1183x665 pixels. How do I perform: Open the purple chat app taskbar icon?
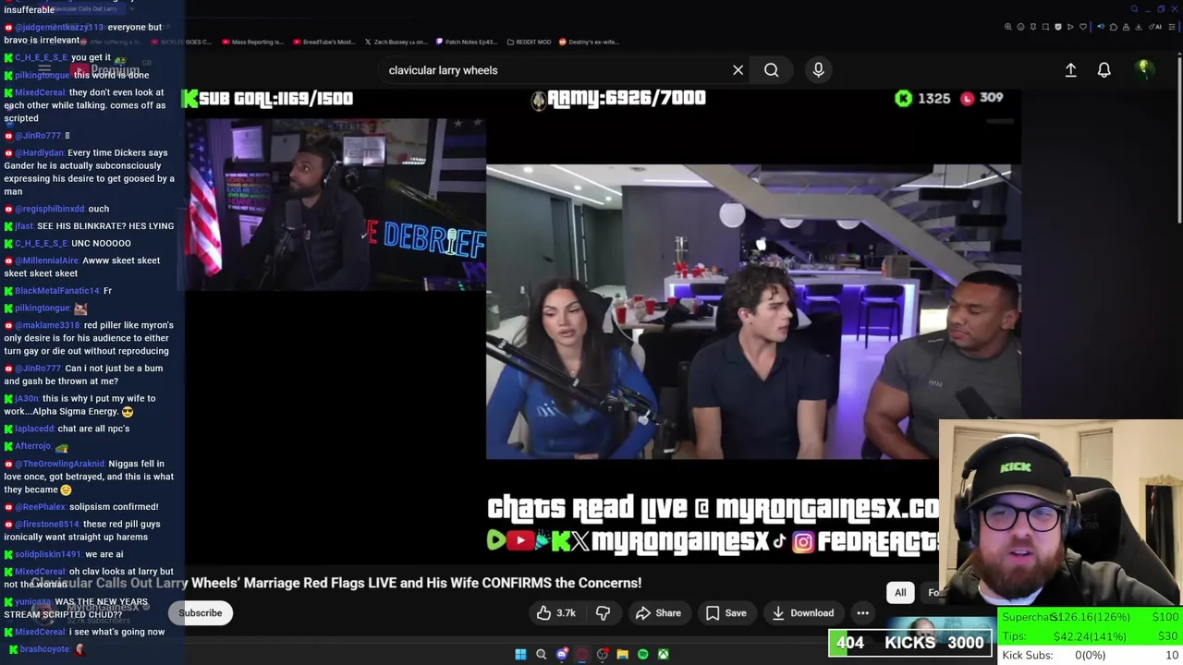pos(561,654)
